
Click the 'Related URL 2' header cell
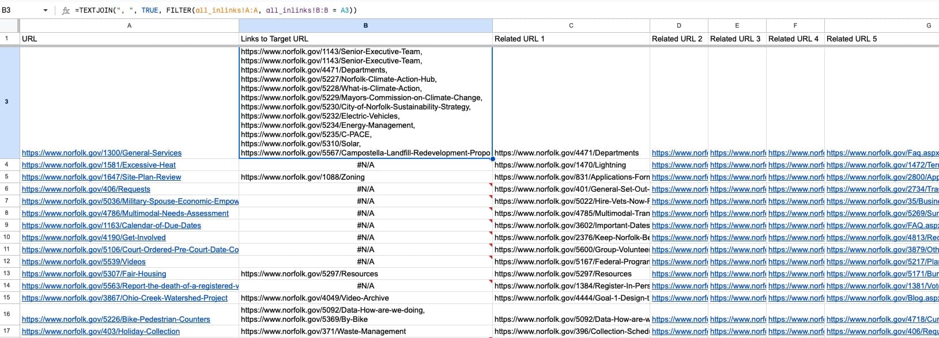click(679, 39)
